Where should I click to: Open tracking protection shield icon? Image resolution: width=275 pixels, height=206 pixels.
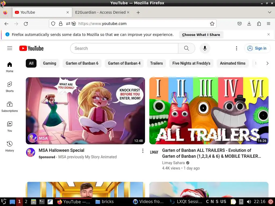tap(53, 24)
